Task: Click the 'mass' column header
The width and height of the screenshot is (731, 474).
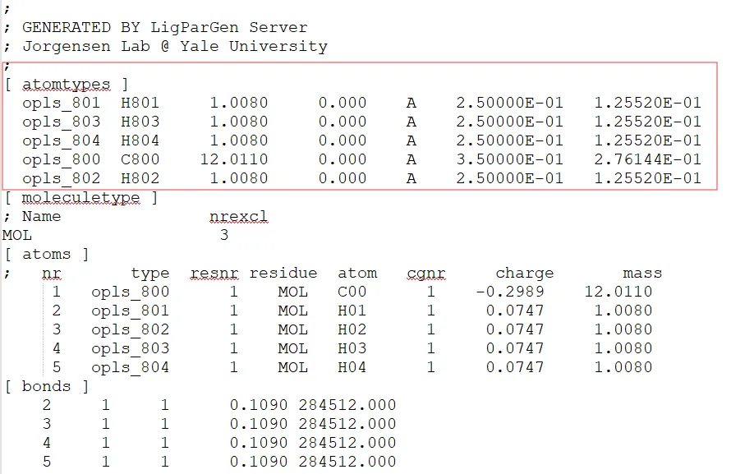Action: click(x=642, y=273)
